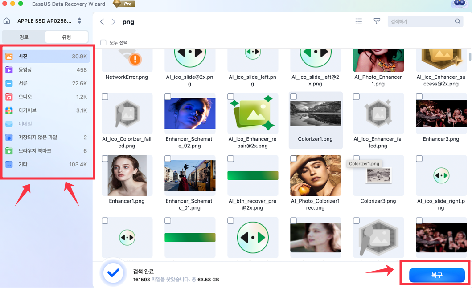Select the AI_ico_slide_left.png thumbnail

[x=253, y=60]
